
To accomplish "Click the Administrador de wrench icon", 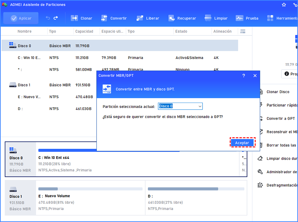I will pyautogui.click(x=260, y=172).
